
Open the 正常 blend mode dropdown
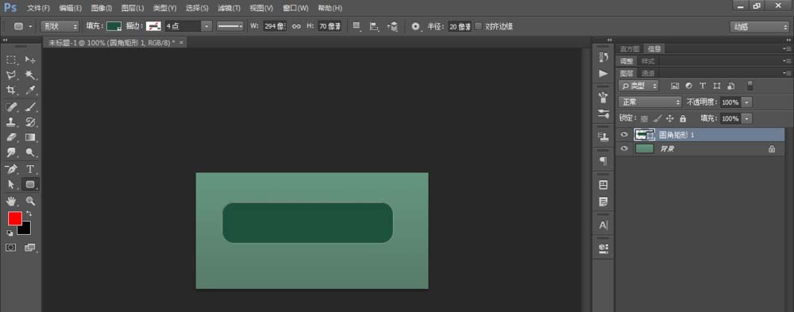650,102
